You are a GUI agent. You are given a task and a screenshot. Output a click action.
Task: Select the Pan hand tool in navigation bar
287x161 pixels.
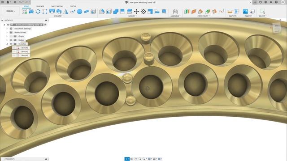tap(135, 159)
